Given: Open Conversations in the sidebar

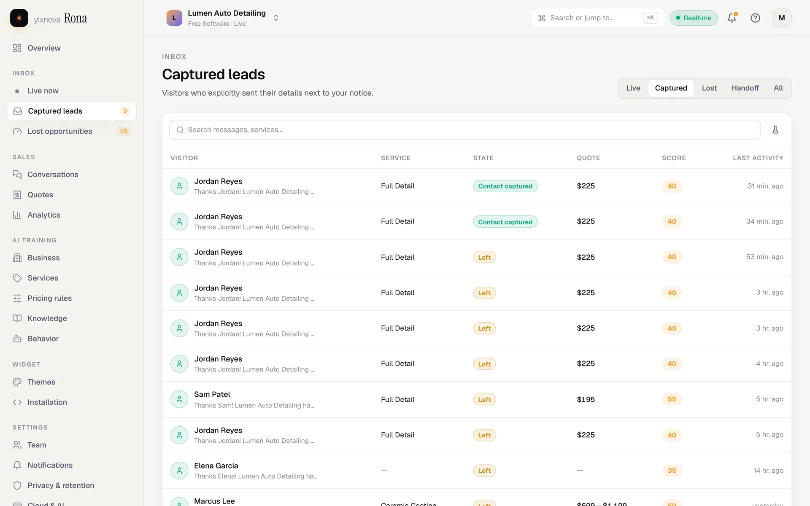Looking at the screenshot, I should click(x=72, y=175).
